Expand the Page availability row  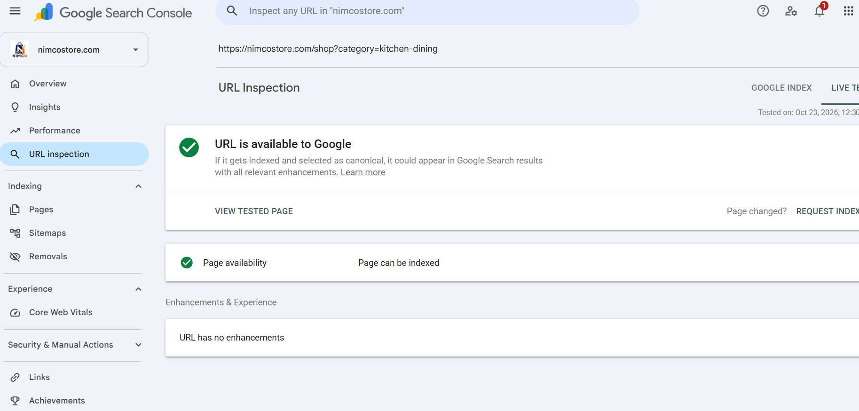tap(512, 263)
